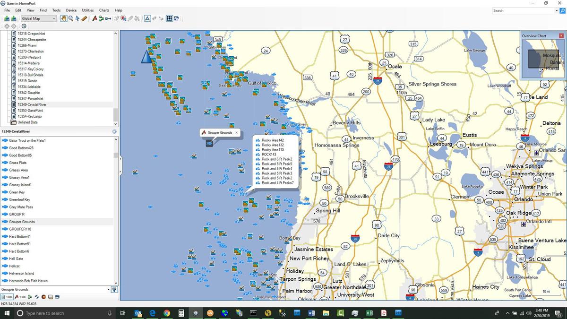Screen dimensions: 567x319
Task: Select the GROUPER110 waypoint
Action: [x=20, y=229]
